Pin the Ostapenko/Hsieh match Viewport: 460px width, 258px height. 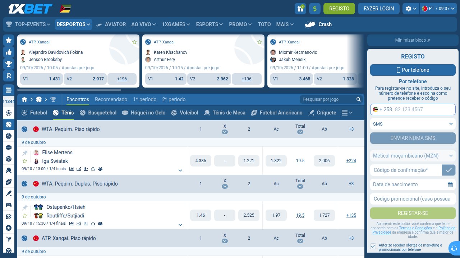[25, 207]
